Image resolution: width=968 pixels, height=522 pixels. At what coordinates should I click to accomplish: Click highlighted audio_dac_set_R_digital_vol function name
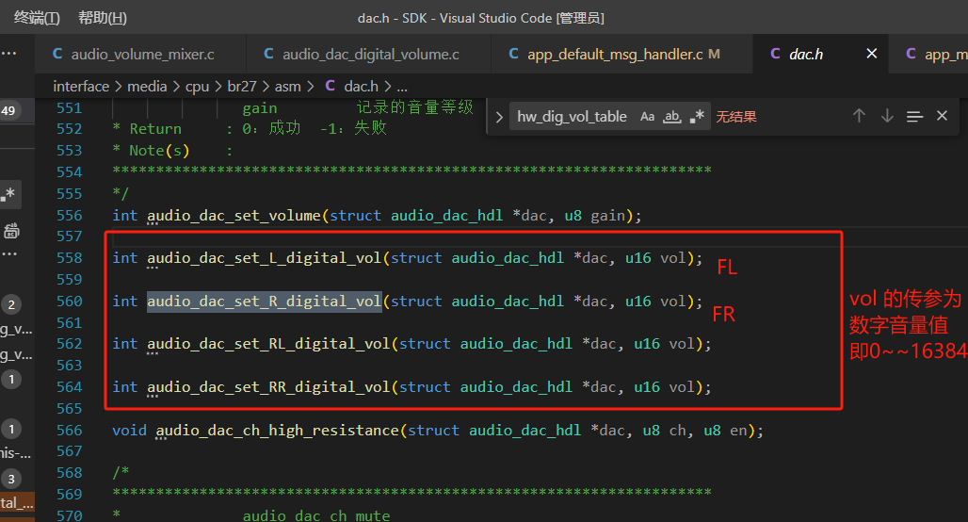265,302
